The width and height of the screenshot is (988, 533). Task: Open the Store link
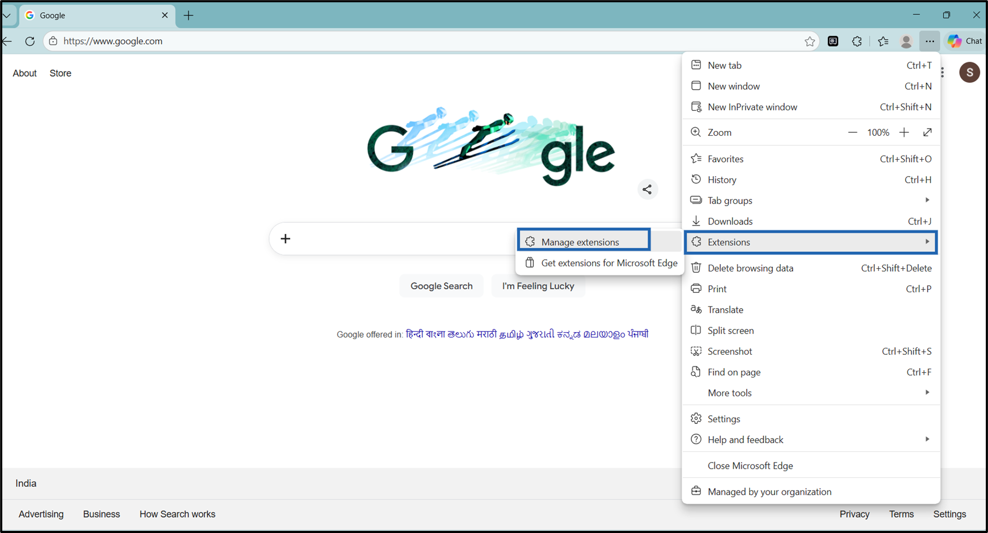point(60,73)
